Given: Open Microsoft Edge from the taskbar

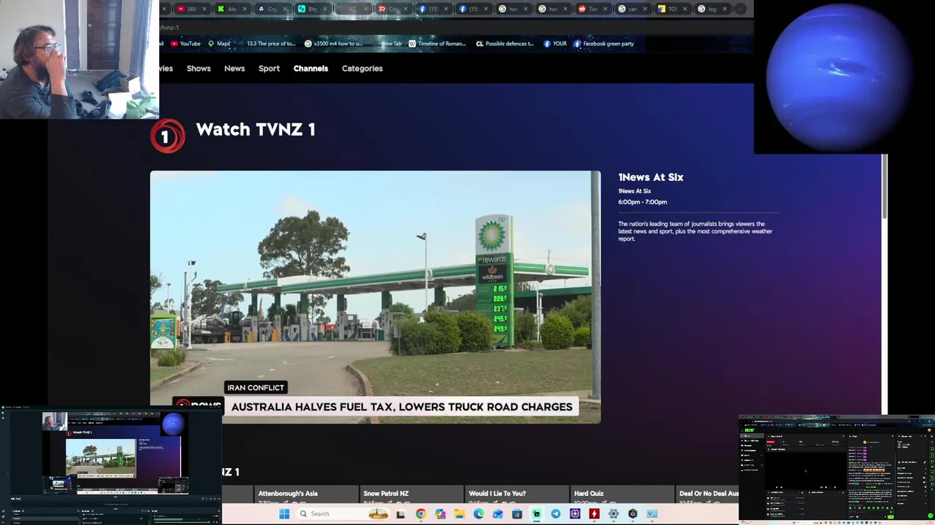Looking at the screenshot, I should tap(478, 514).
